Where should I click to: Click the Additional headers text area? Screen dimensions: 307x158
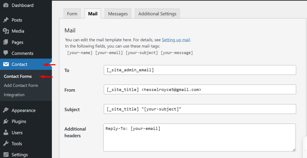click(x=199, y=137)
